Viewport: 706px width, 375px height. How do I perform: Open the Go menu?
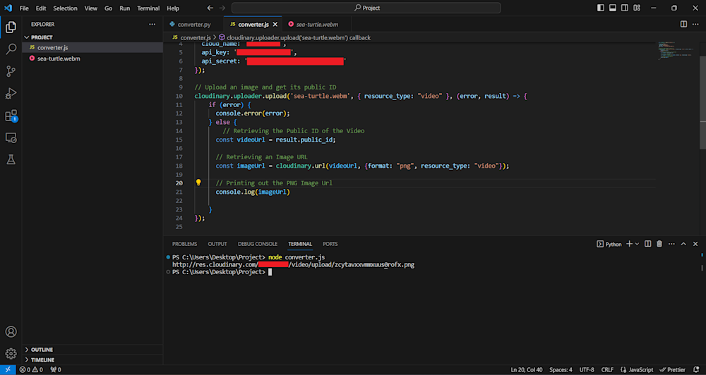[x=109, y=8]
